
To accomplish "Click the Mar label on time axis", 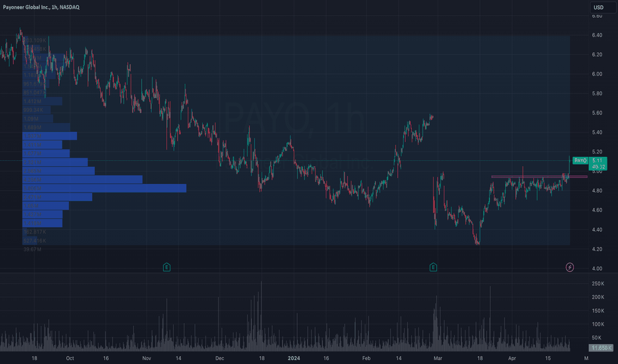I will 438,358.
